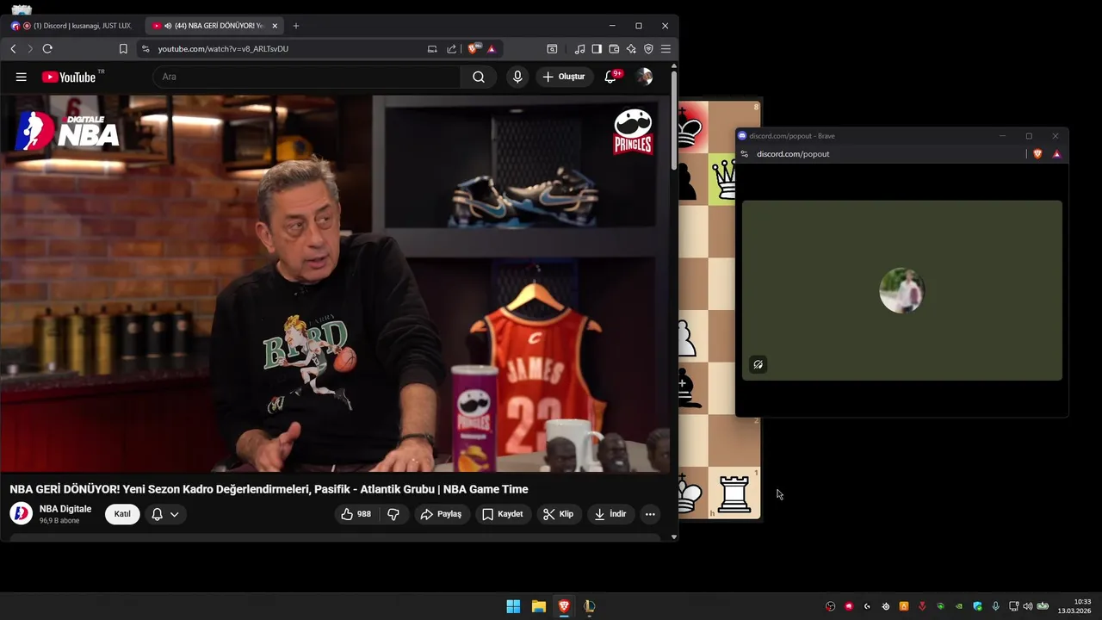
Task: Click the Oluştur create button
Action: [564, 77]
